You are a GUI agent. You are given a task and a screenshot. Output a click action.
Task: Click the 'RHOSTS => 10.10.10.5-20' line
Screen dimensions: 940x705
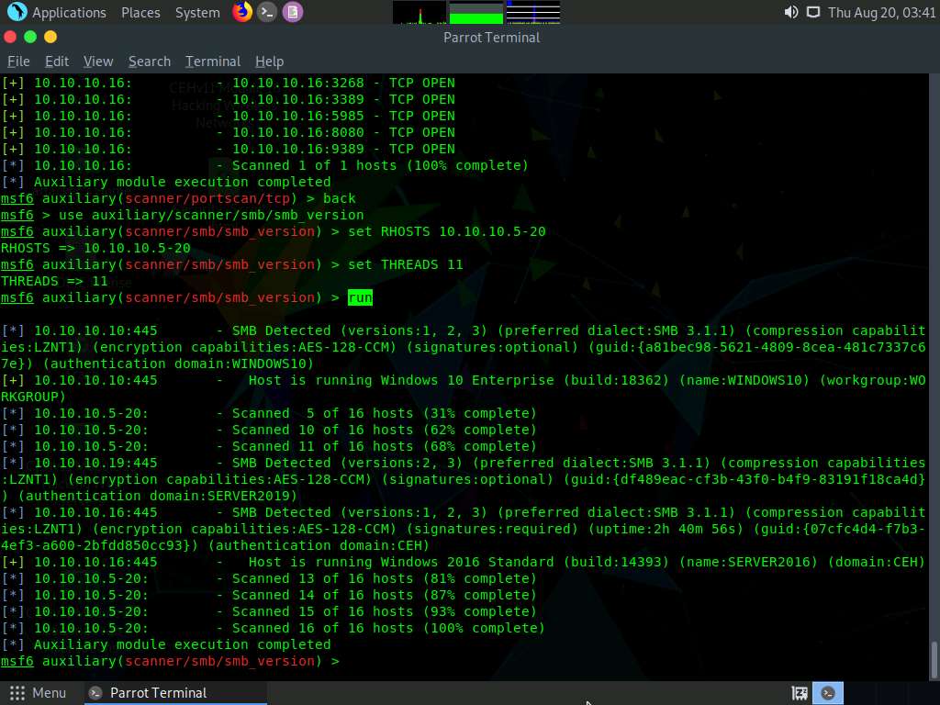click(x=95, y=248)
